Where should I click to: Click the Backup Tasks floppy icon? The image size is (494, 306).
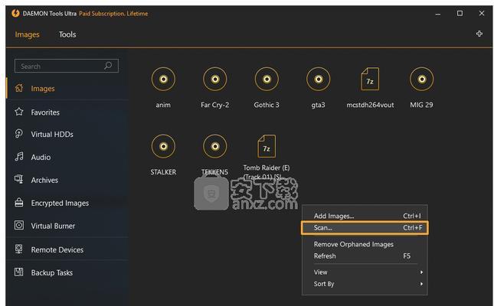[x=19, y=272]
